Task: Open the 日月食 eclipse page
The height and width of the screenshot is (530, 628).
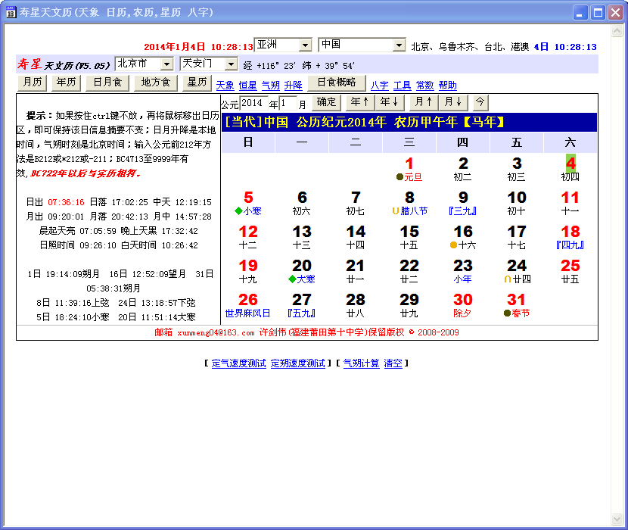Action: 107,83
